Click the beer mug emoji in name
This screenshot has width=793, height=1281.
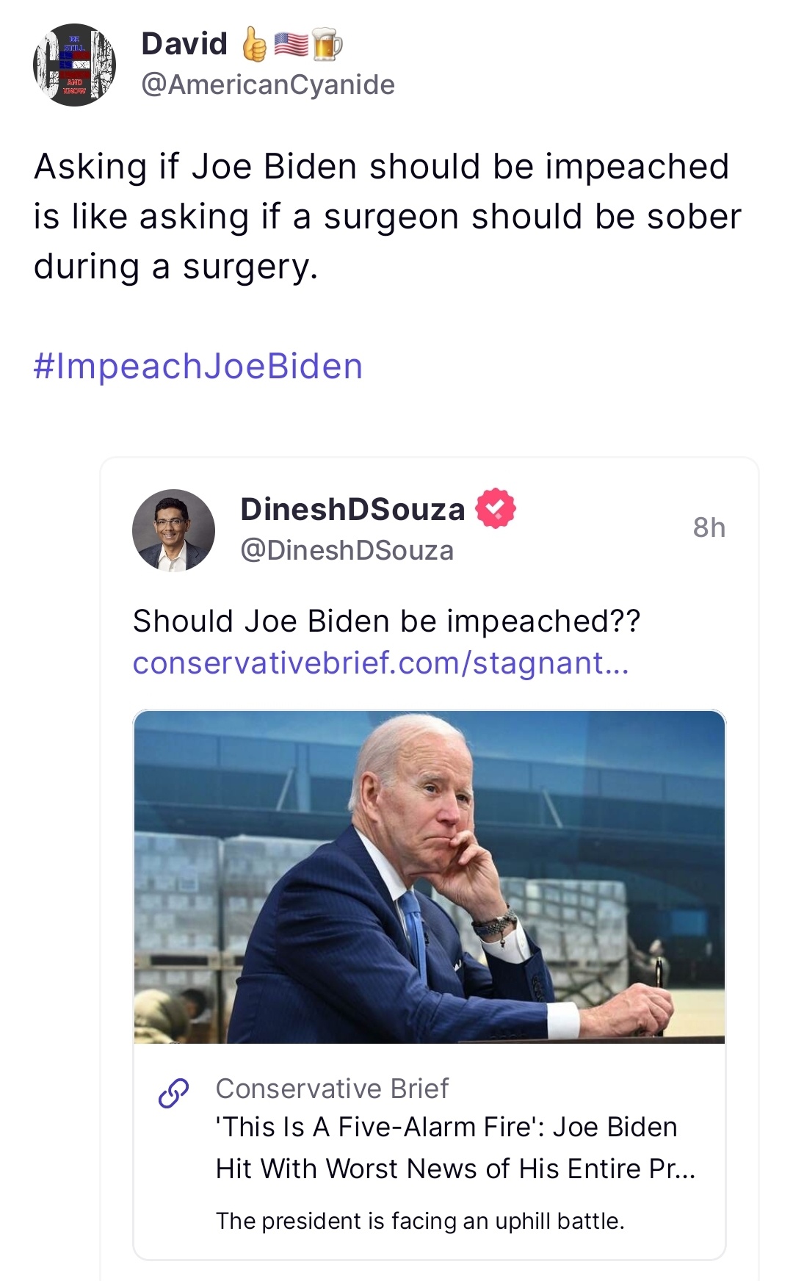[x=327, y=44]
